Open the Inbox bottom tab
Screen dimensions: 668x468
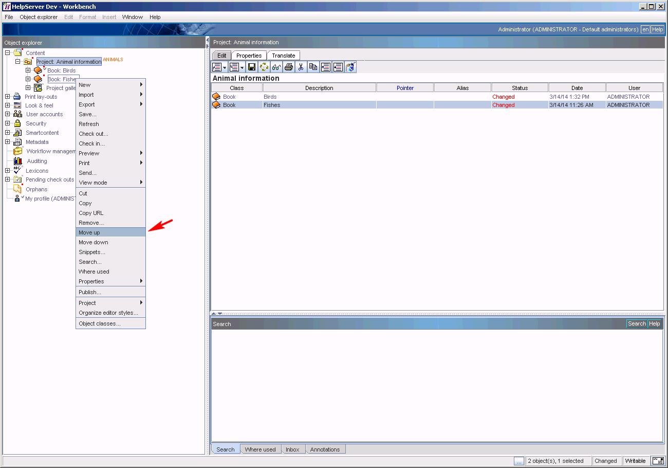point(292,449)
